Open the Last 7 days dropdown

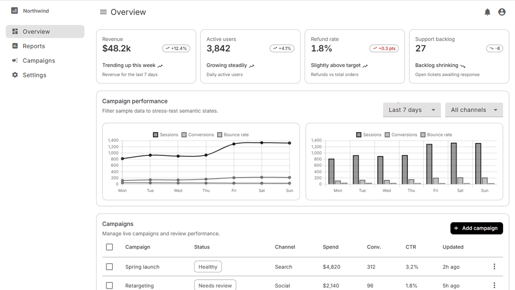click(412, 110)
